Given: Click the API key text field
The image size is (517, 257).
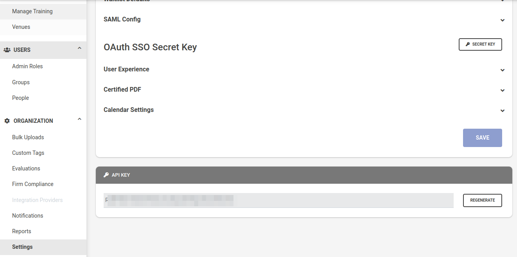Looking at the screenshot, I should (278, 200).
